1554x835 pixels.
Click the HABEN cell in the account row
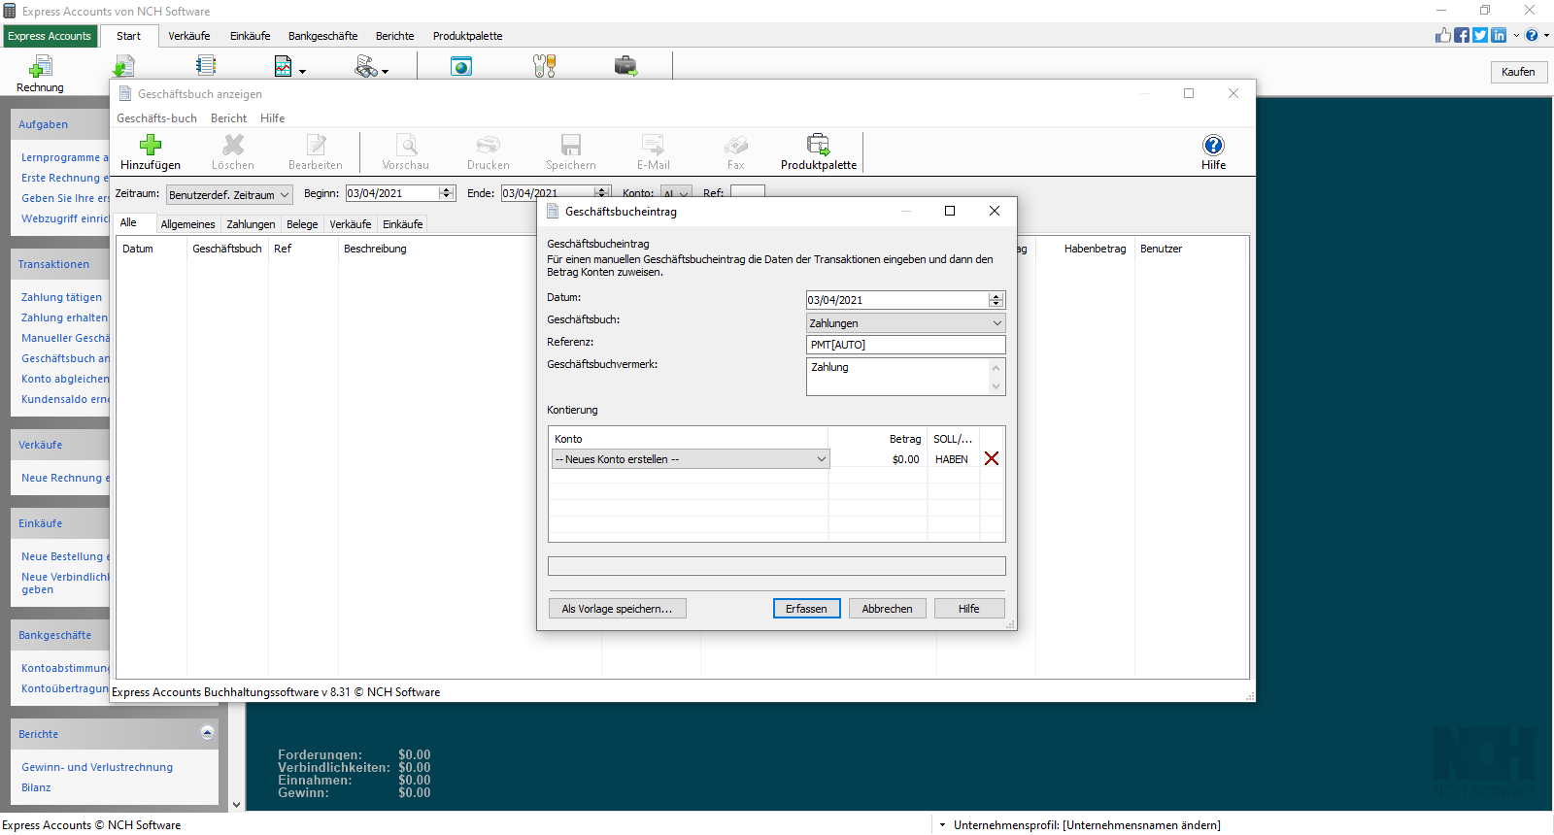(x=953, y=459)
